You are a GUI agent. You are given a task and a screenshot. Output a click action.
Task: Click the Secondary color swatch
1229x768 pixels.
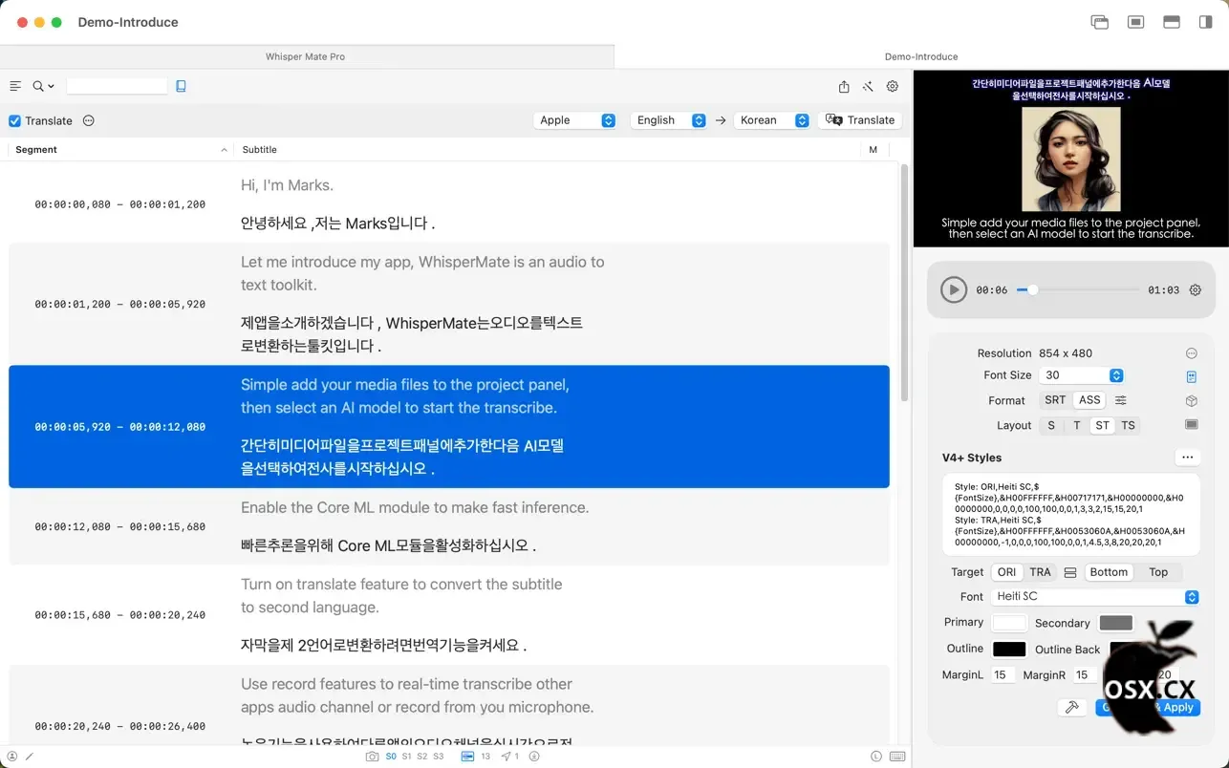point(1116,623)
